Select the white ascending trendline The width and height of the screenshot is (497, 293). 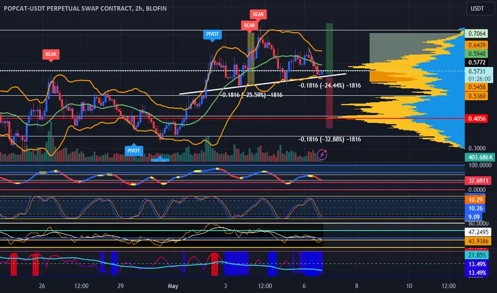pos(262,84)
